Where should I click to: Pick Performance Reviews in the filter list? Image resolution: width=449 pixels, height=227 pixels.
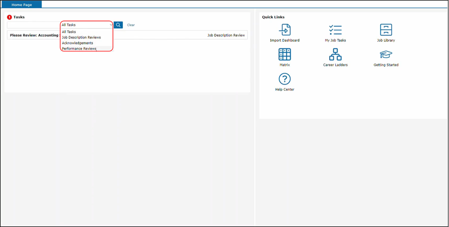(79, 48)
